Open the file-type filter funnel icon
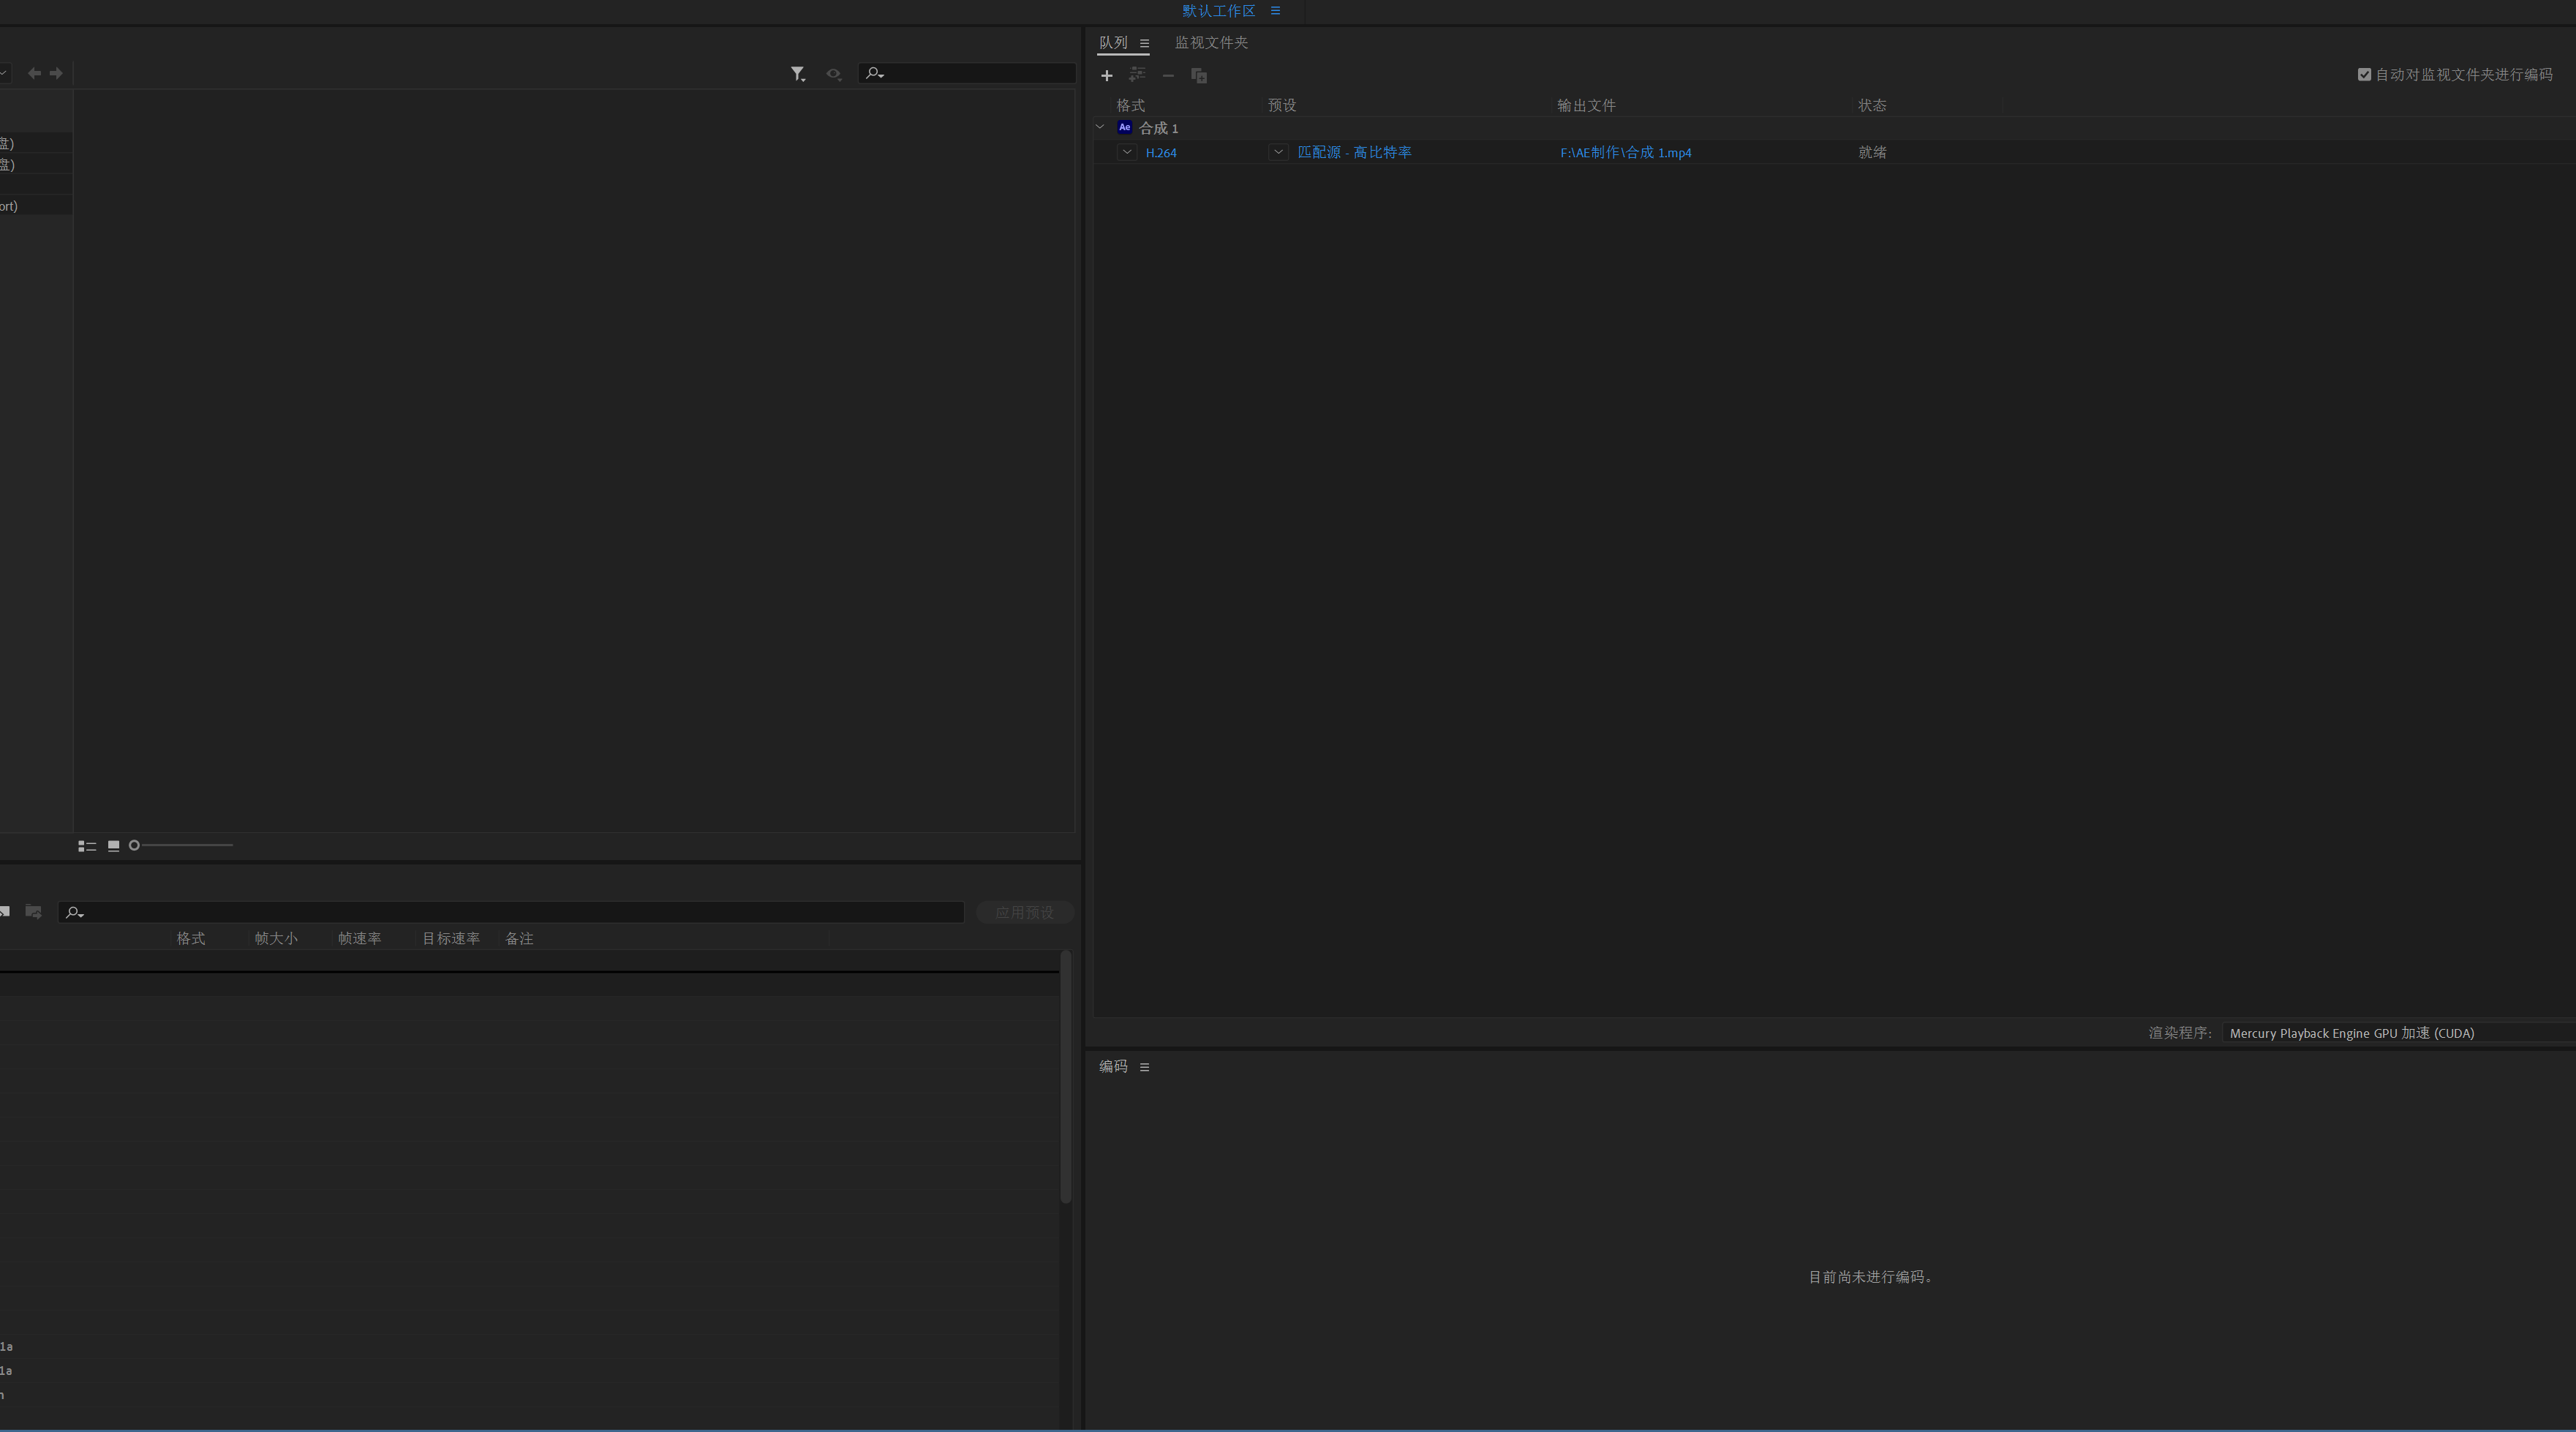2576x1432 pixels. [798, 74]
